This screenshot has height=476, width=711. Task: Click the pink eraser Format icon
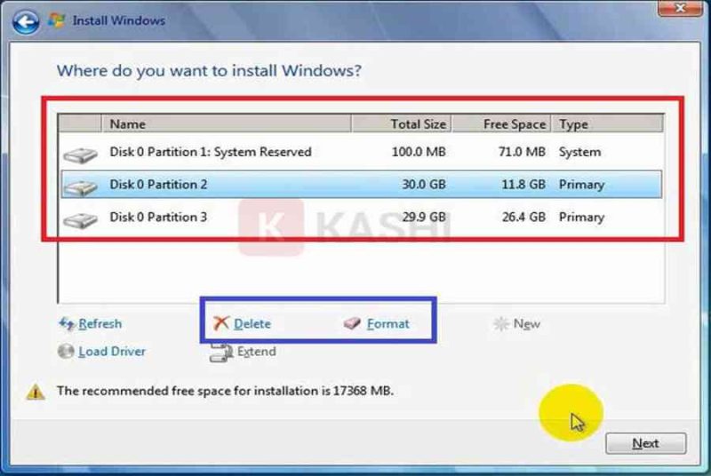352,323
